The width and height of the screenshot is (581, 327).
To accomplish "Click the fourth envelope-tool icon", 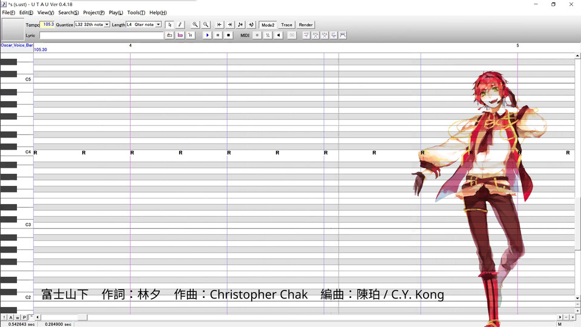I will [x=333, y=35].
